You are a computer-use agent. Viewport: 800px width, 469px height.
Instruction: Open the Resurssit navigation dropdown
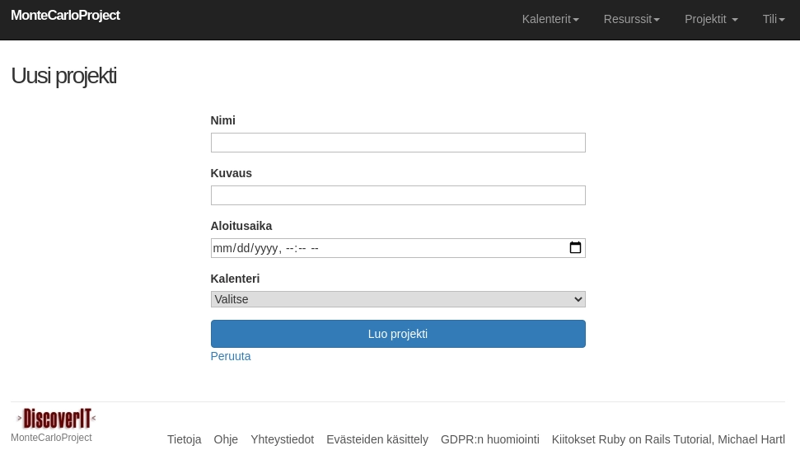pos(631,19)
